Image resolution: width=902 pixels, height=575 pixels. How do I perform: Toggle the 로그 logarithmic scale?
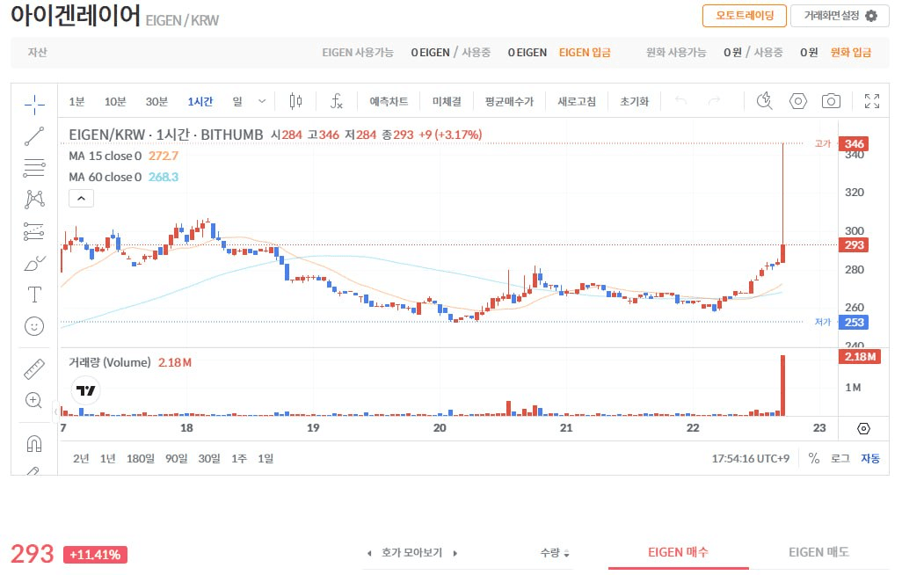point(840,458)
